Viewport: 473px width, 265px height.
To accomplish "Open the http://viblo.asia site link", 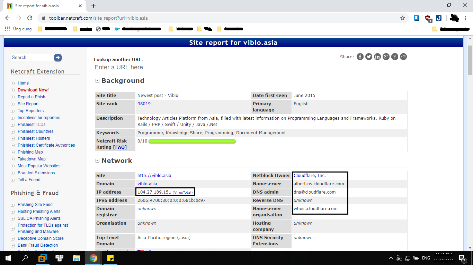I will (154, 176).
